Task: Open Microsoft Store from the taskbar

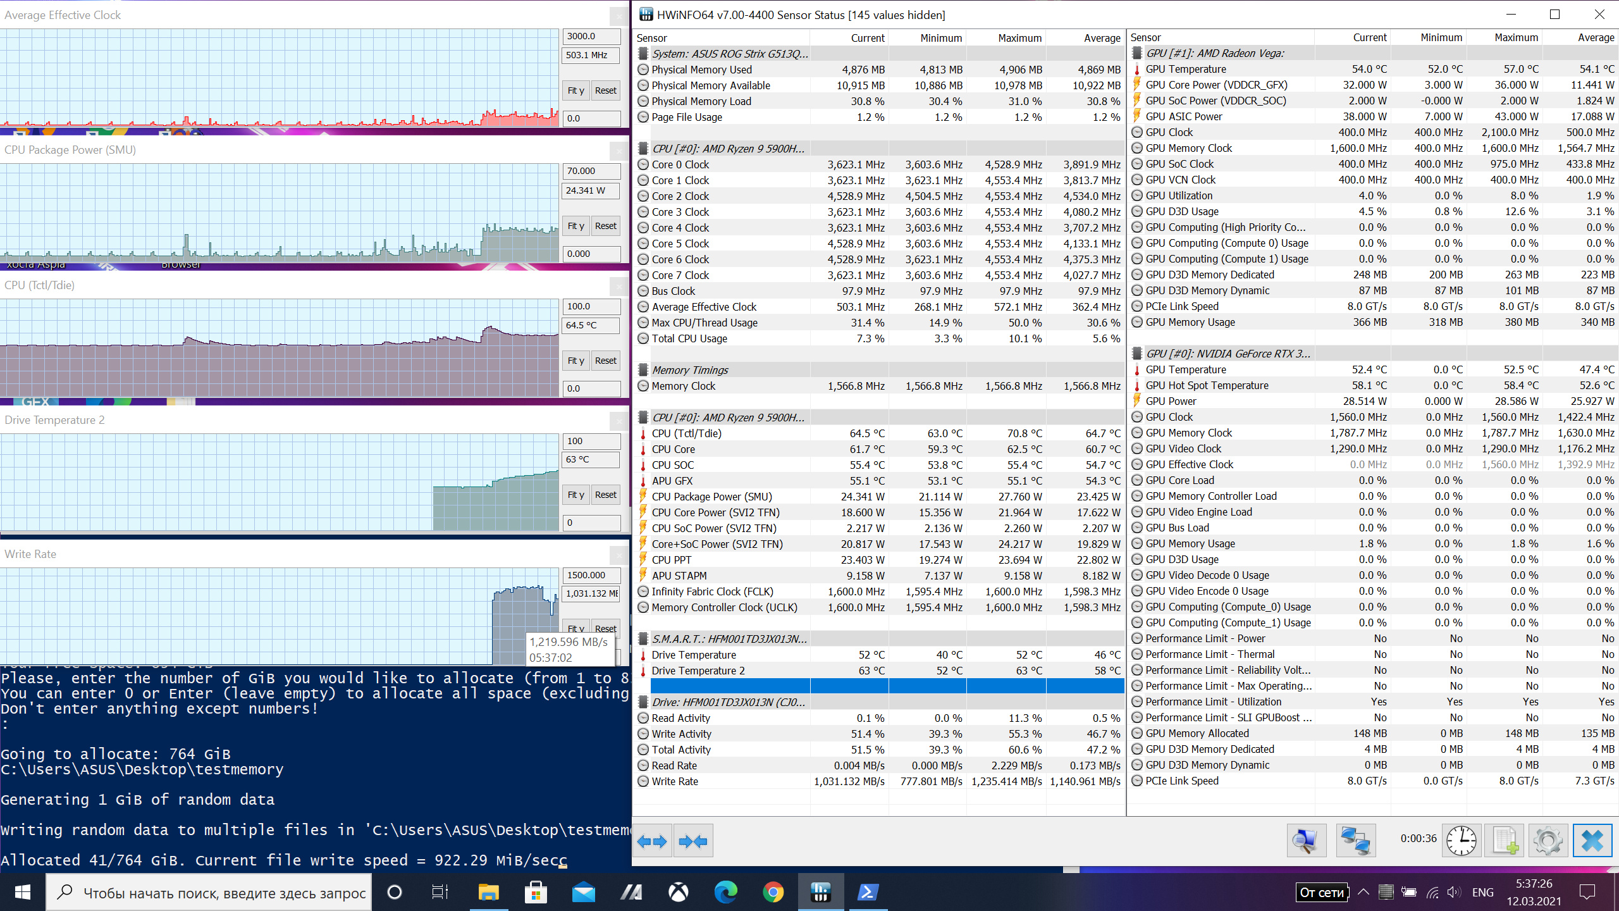Action: tap(536, 892)
